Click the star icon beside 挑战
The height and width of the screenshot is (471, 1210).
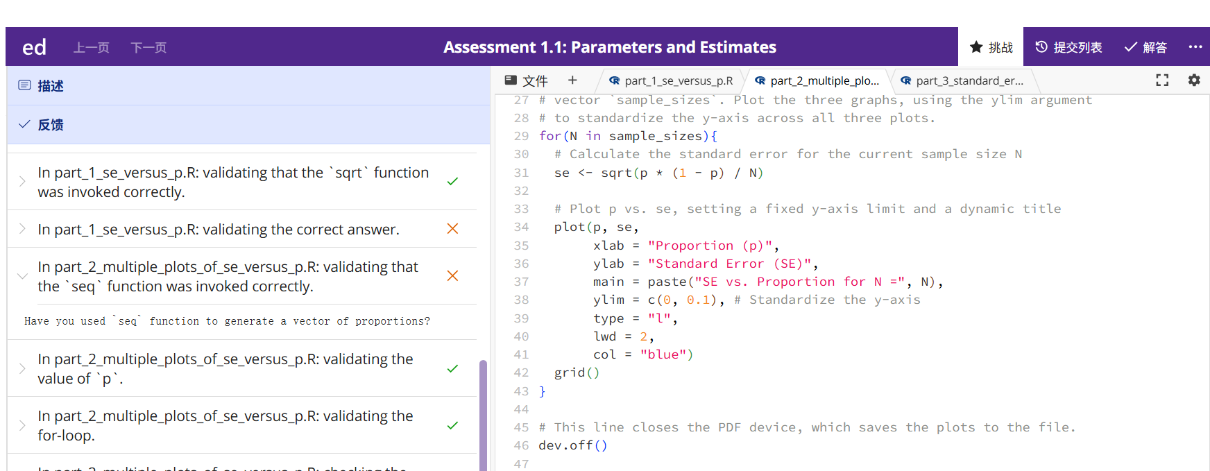(x=976, y=47)
